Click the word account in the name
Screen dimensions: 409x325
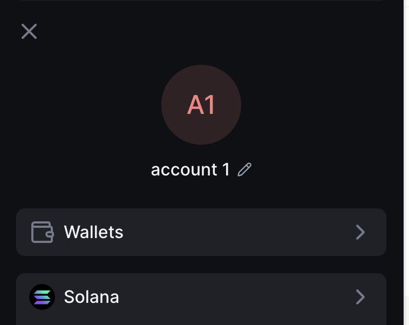184,170
